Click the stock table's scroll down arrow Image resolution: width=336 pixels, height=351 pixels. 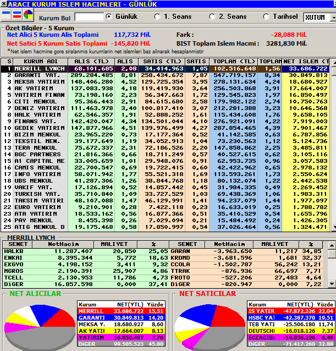pyautogui.click(x=332, y=284)
